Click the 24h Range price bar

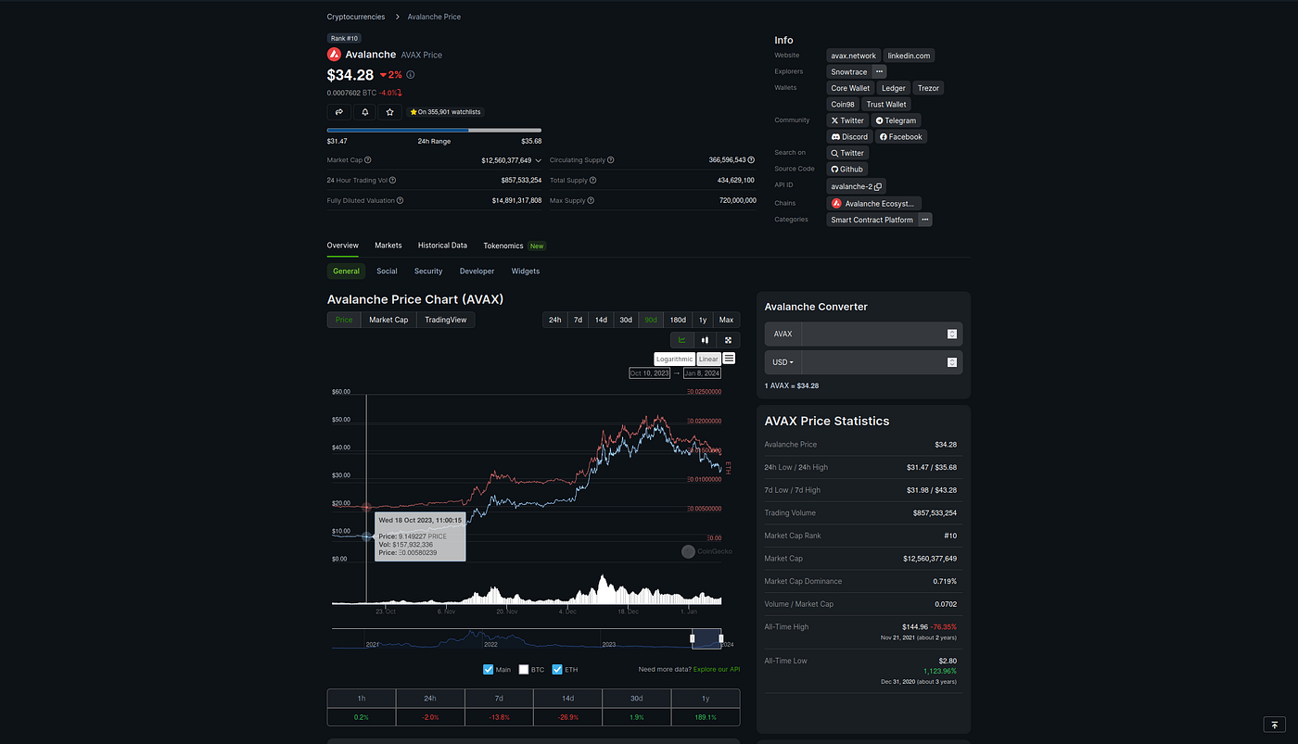point(434,131)
